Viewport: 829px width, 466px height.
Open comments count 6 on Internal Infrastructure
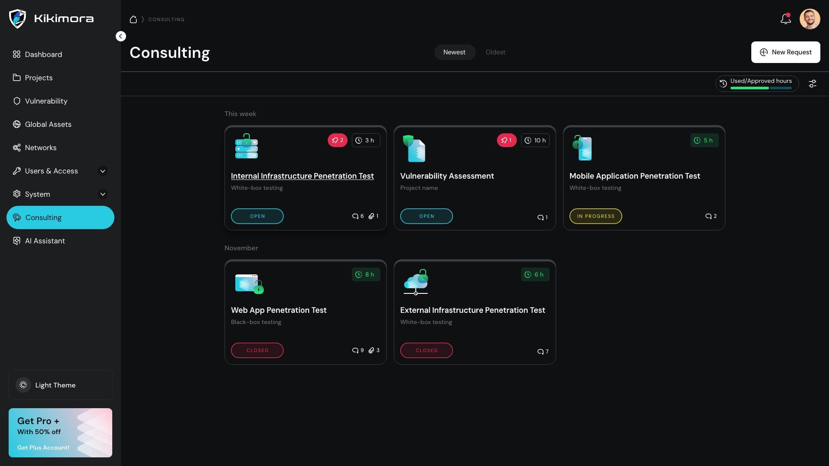click(358, 216)
